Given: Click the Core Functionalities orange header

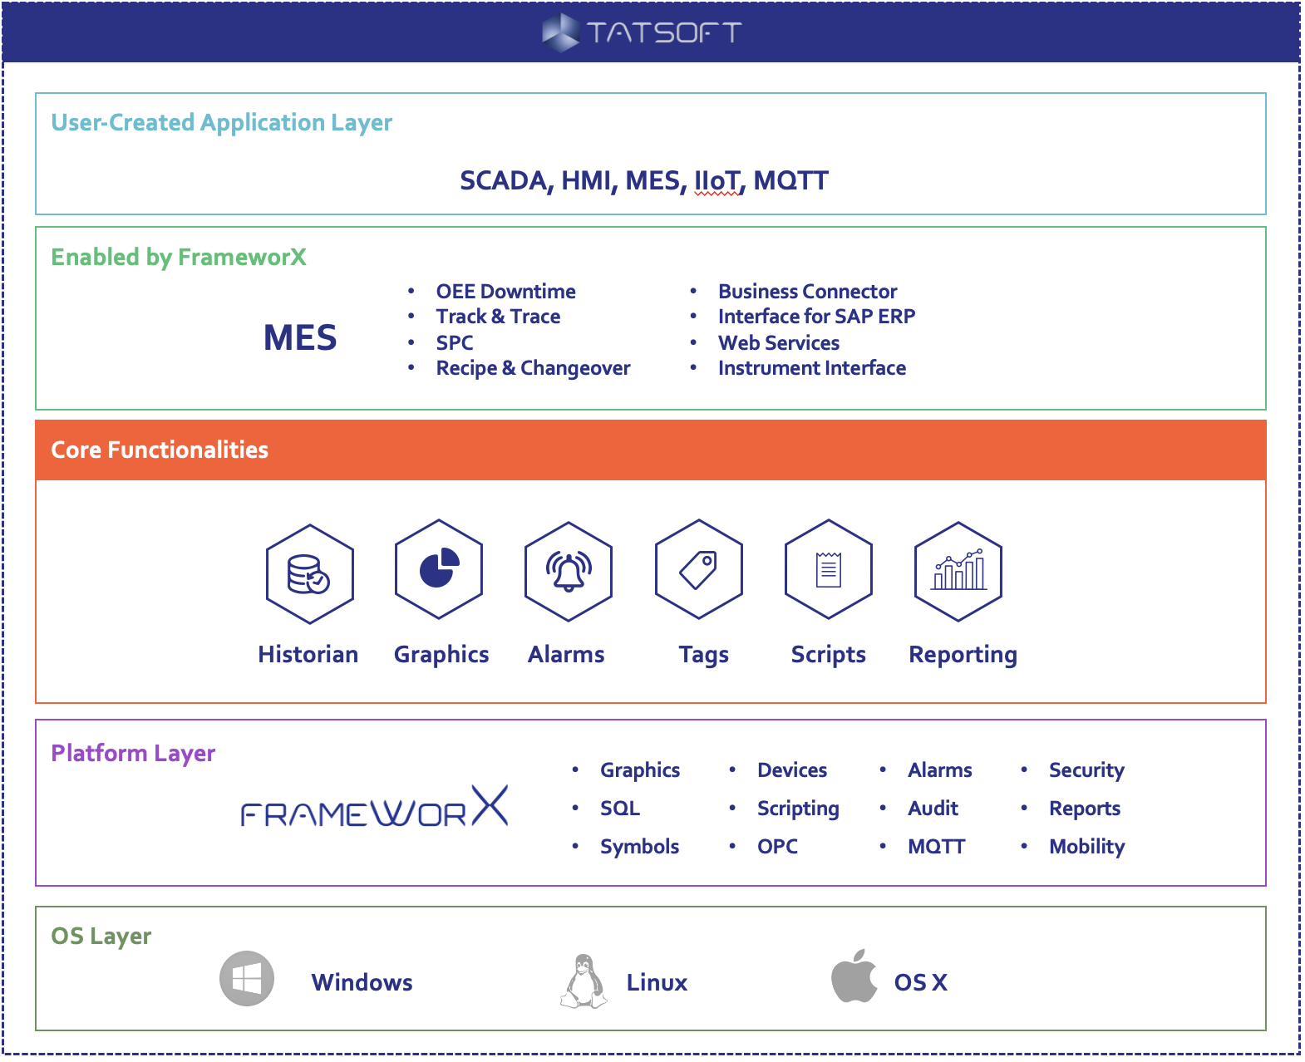Looking at the screenshot, I should (x=651, y=450).
